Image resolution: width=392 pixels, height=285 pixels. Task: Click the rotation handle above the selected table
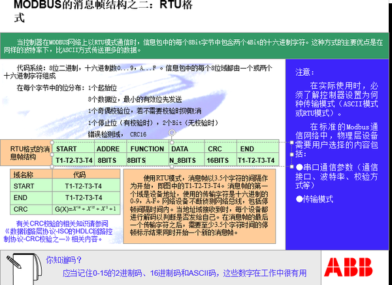172,132
